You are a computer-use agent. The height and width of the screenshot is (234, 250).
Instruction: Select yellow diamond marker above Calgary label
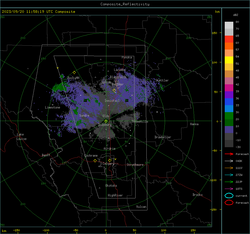(110, 160)
